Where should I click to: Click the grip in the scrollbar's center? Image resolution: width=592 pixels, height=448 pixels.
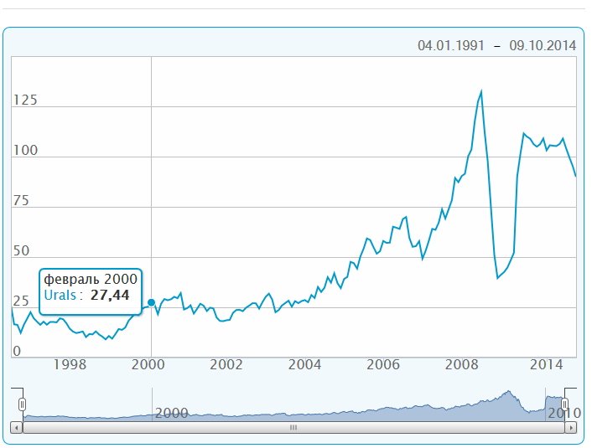(x=293, y=427)
